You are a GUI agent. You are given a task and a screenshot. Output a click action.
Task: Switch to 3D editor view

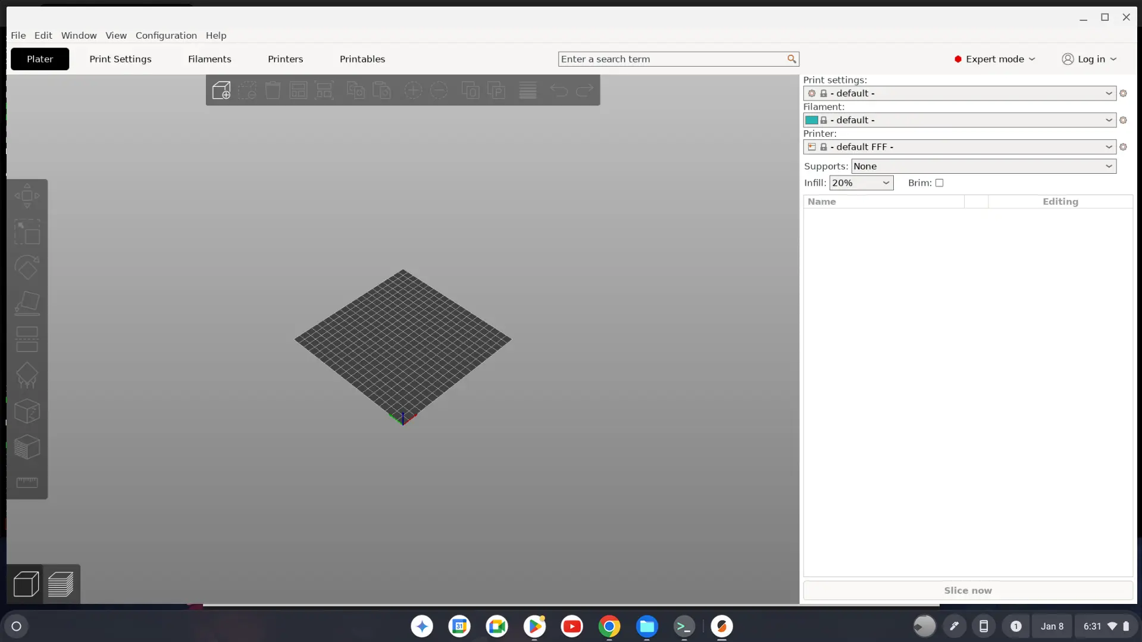click(26, 584)
